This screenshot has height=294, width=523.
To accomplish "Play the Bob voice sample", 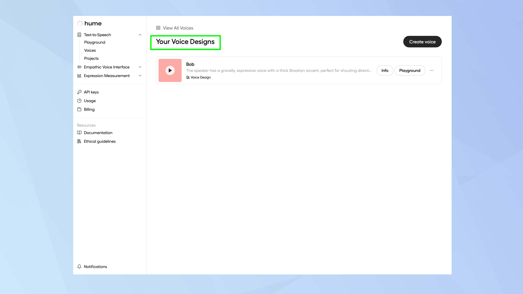I will (170, 71).
